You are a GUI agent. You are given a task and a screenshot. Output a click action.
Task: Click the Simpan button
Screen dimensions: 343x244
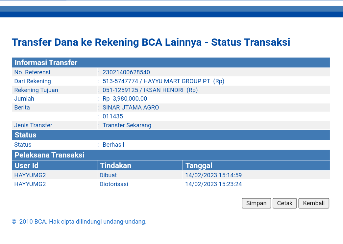(256, 203)
